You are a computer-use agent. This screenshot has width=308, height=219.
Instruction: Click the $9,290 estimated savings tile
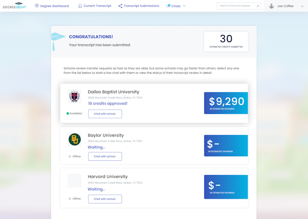tap(226, 103)
